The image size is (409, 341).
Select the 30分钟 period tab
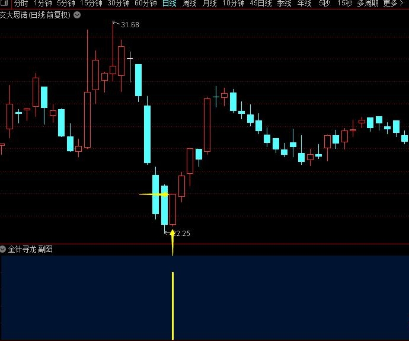(x=119, y=4)
